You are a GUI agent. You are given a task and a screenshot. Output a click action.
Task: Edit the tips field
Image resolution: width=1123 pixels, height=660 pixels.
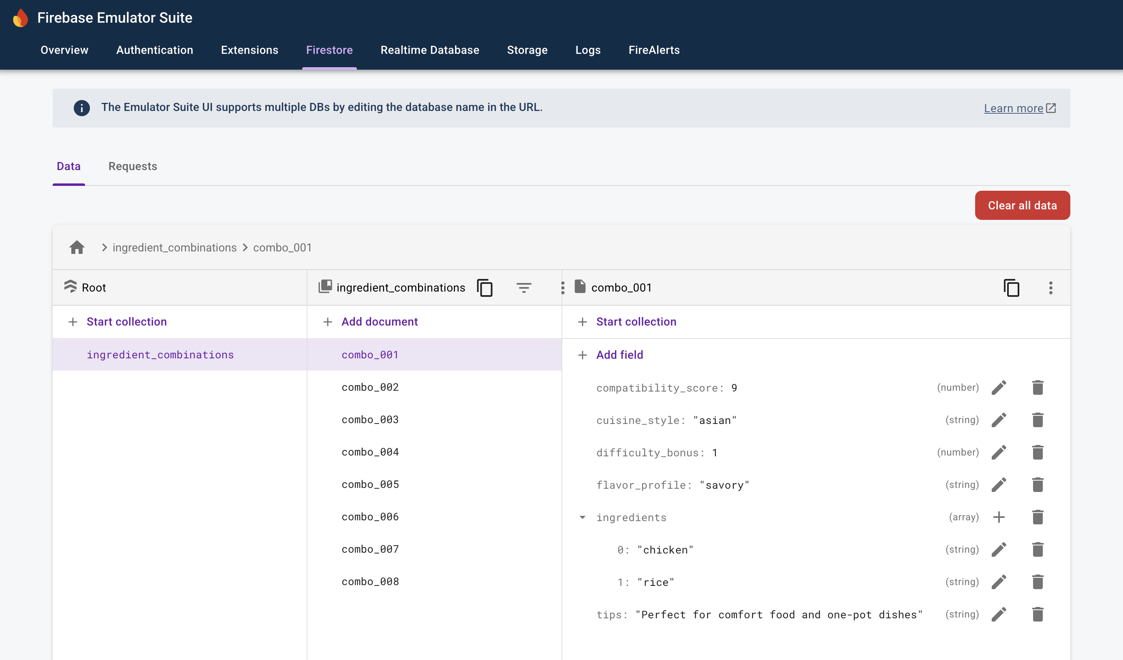999,614
